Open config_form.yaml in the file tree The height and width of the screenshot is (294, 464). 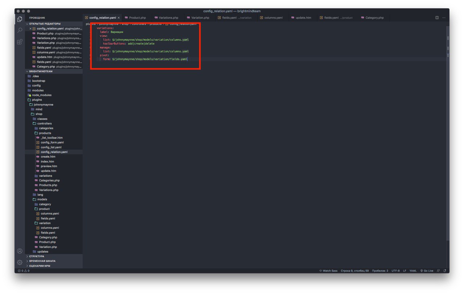point(54,142)
